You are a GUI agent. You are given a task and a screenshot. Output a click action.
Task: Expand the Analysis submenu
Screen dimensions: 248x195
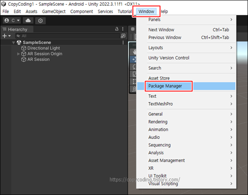pos(186,153)
